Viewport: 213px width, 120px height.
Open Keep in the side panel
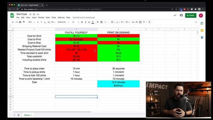202,30
